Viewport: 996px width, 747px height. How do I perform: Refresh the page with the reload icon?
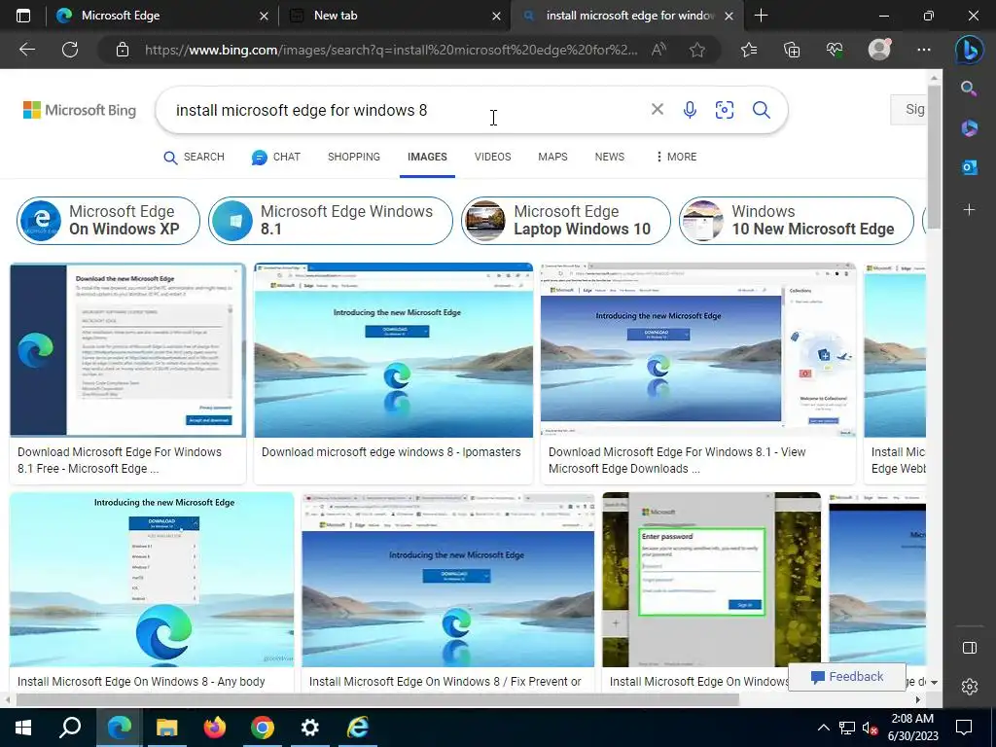tap(70, 50)
